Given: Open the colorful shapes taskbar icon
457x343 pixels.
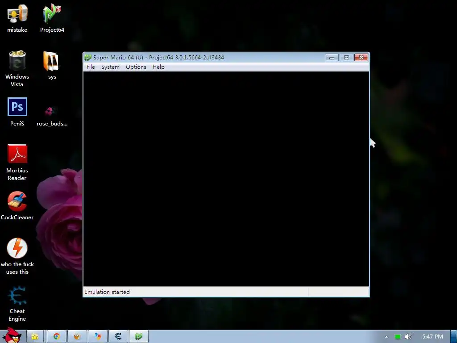Looking at the screenshot, I should coord(98,336).
